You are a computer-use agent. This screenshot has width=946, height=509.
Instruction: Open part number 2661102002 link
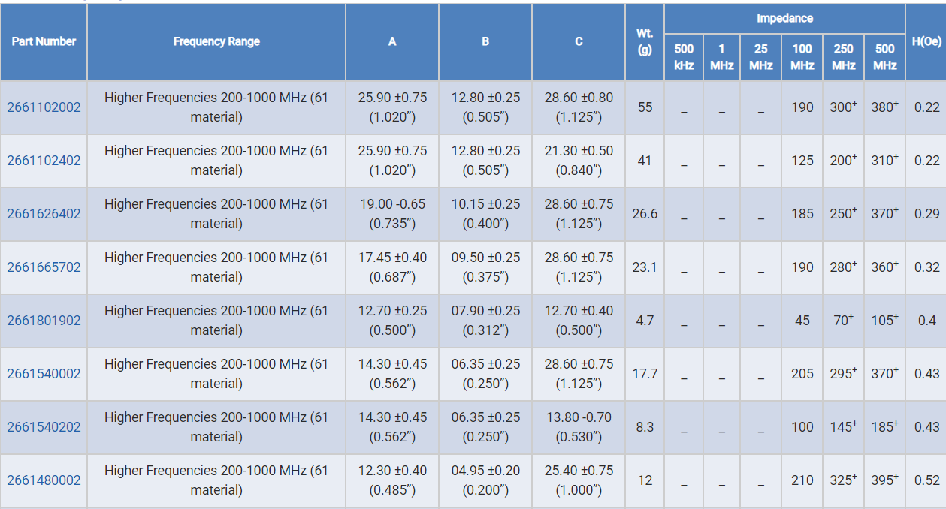(x=44, y=107)
